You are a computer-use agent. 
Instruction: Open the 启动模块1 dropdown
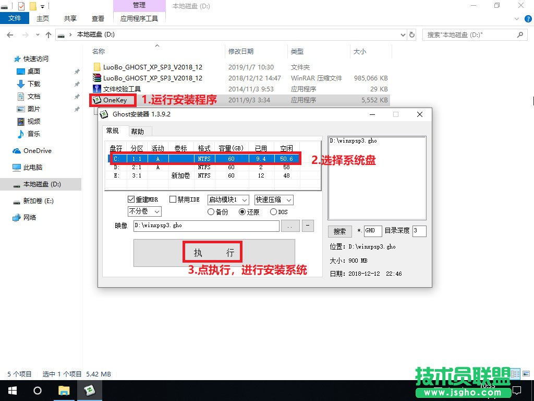228,199
